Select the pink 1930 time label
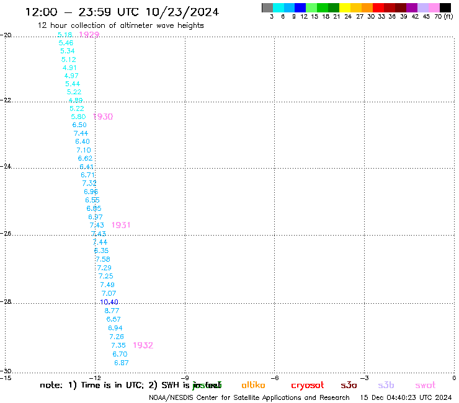Screen dimensions: 459x403 [x=103, y=117]
